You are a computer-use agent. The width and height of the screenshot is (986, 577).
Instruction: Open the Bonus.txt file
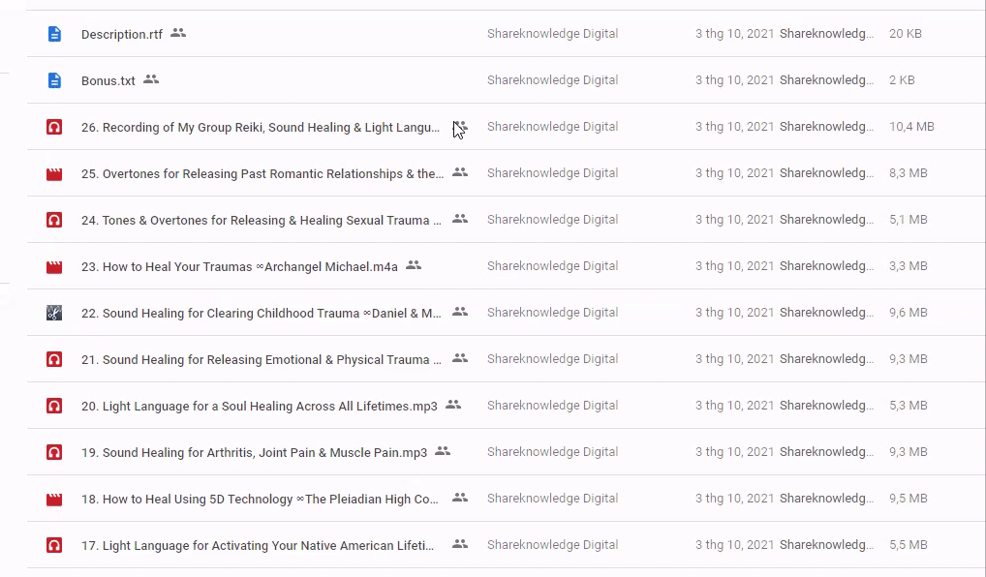pyautogui.click(x=108, y=80)
